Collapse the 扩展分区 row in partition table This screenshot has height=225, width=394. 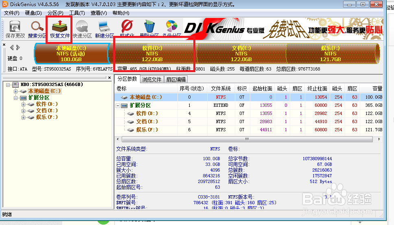click(118, 106)
